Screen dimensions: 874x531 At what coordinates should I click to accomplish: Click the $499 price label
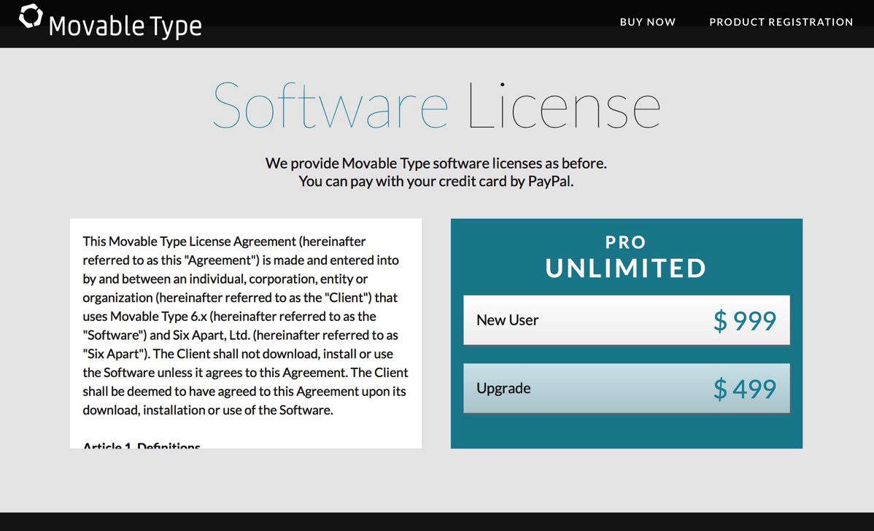coord(746,388)
